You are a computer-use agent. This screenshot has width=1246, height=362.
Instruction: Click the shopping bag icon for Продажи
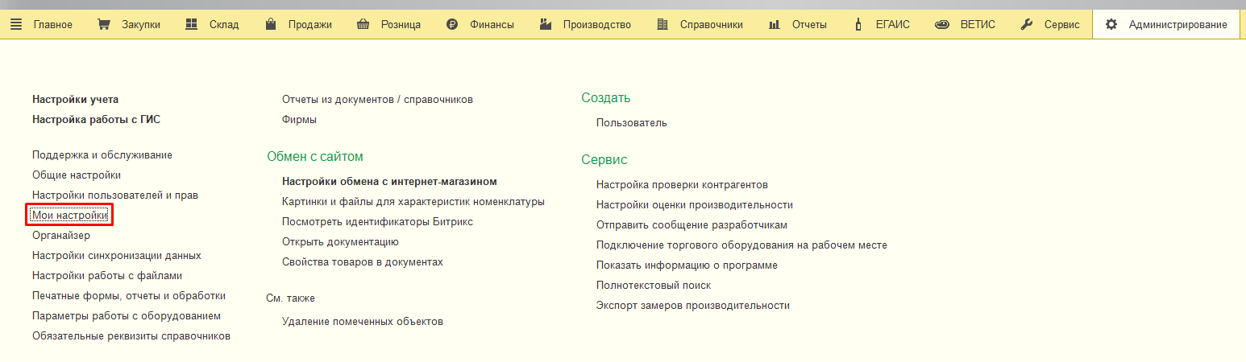pos(272,24)
